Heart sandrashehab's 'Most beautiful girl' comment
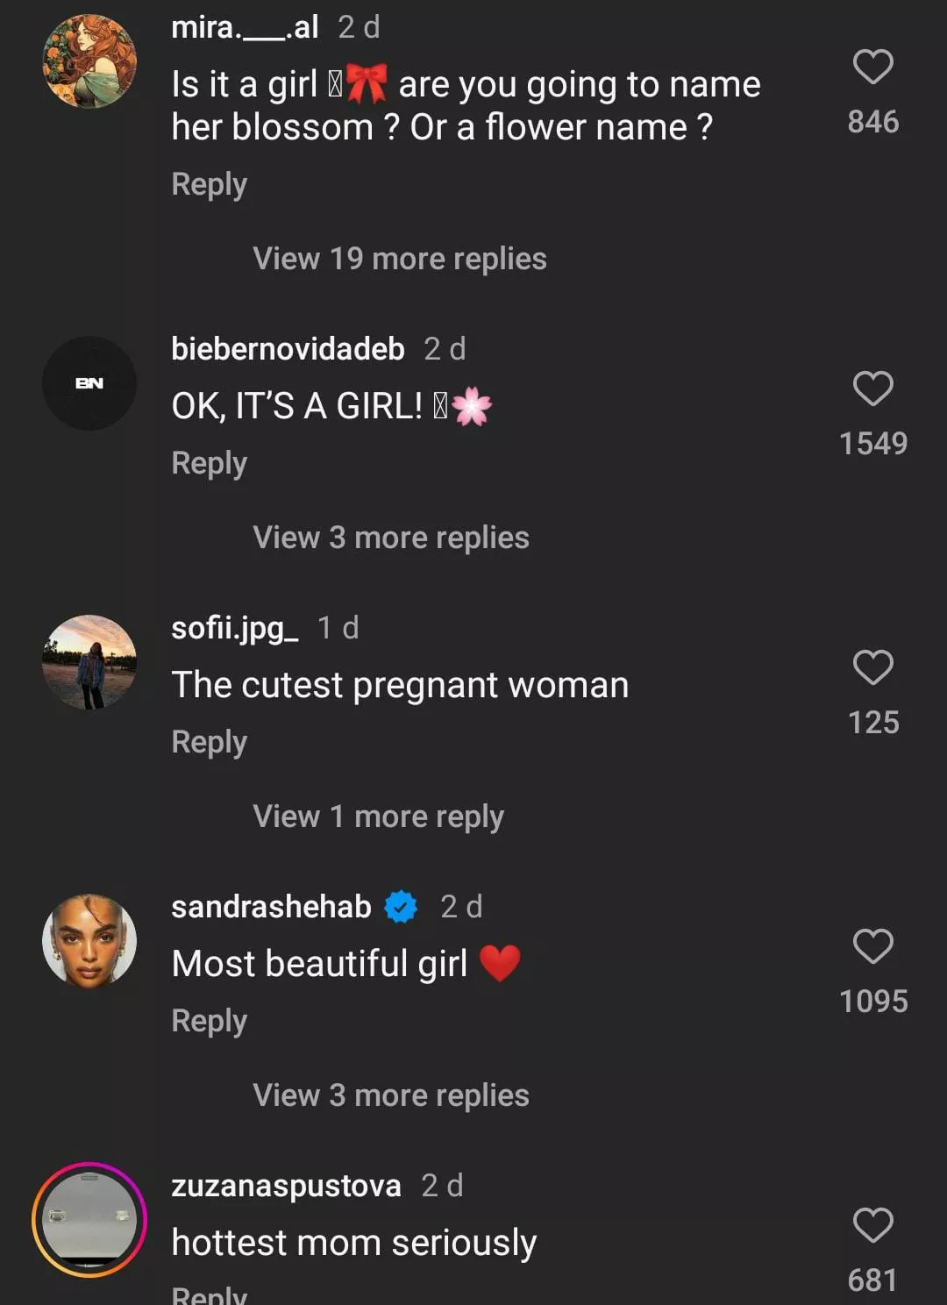Screen dimensions: 947x1305 [x=872, y=946]
